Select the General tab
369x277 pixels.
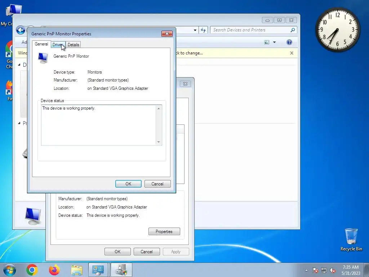[x=41, y=44]
